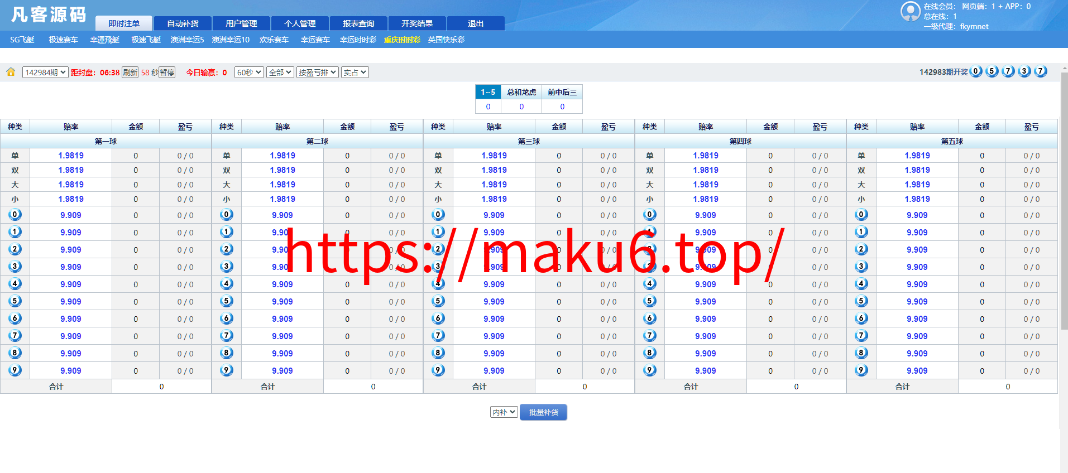This screenshot has height=473, width=1068.
Task: Pick ball 6 in the 第二球 table
Action: click(x=227, y=318)
